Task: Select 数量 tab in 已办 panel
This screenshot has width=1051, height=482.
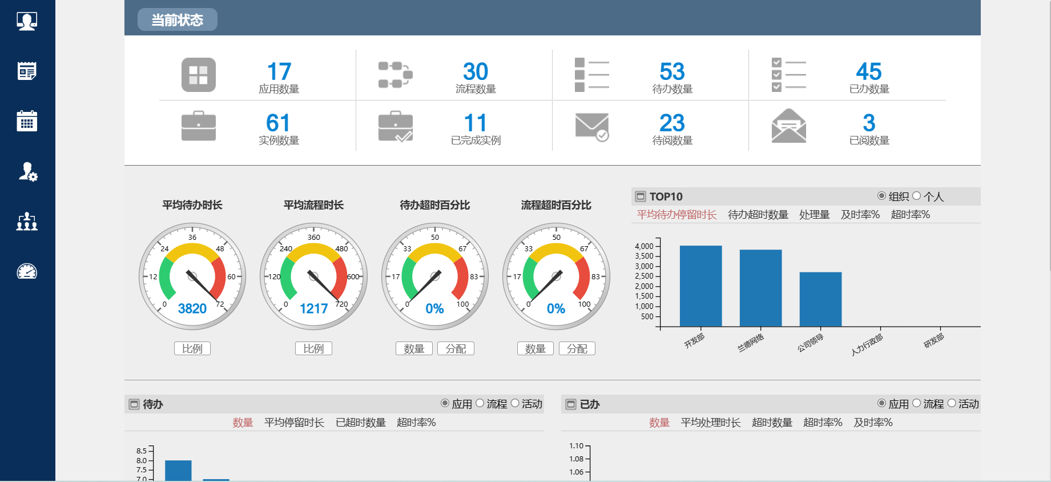Action: [659, 423]
